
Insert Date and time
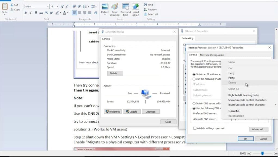tap(126, 10)
